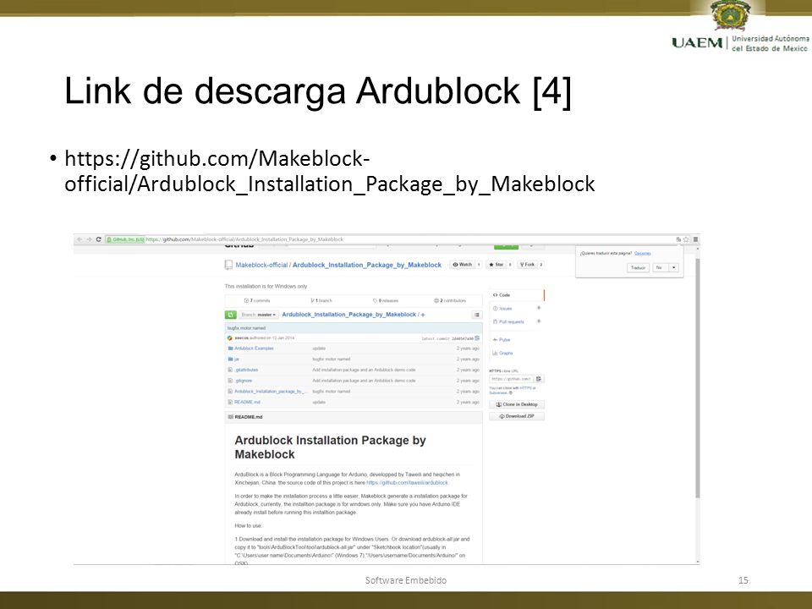Open Ardublock_Installation_Package_by_Makeblock repository title link

(366, 265)
